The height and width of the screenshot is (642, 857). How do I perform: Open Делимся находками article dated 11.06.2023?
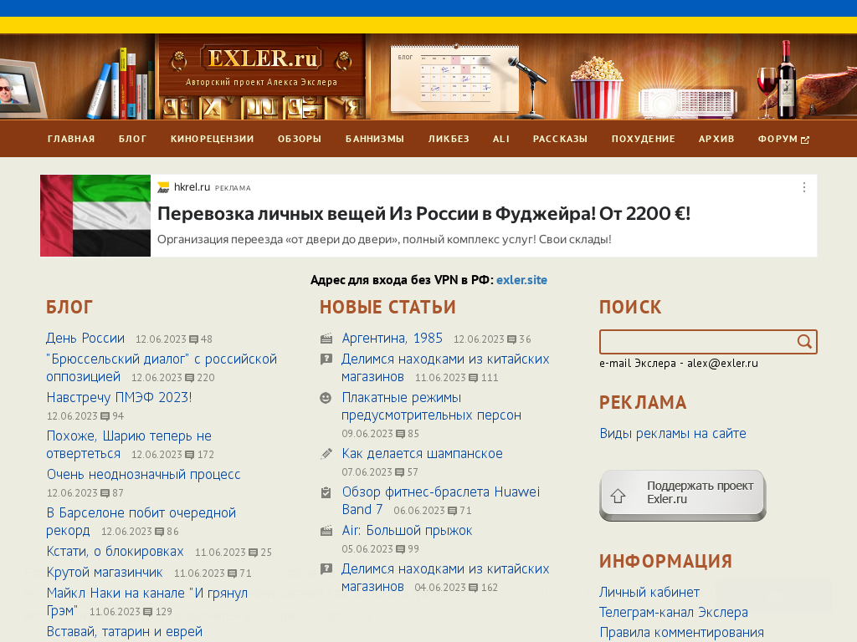click(x=445, y=368)
